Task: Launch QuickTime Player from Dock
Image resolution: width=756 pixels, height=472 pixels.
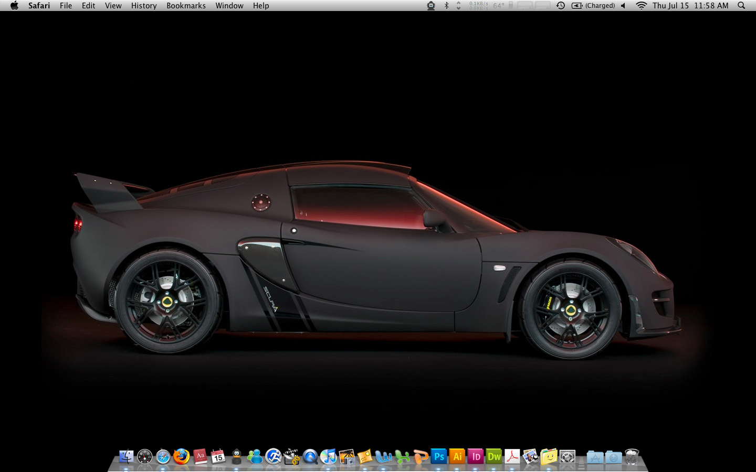Action: pyautogui.click(x=310, y=457)
